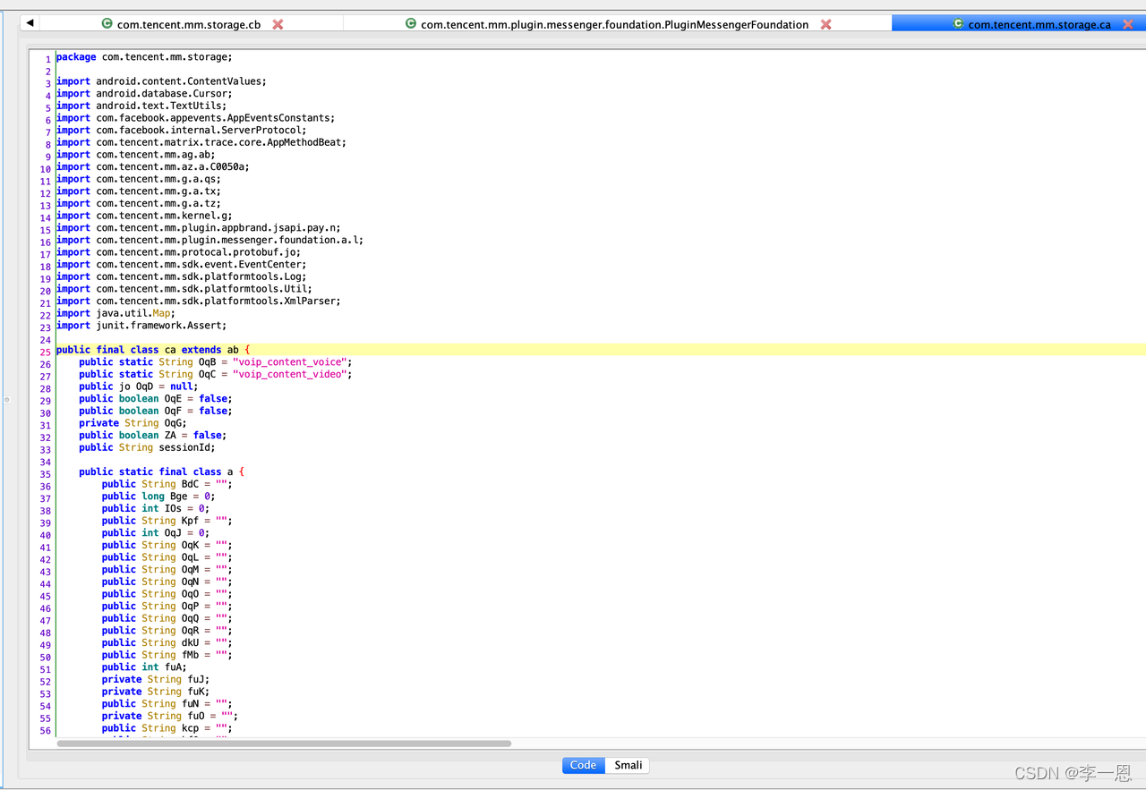Click import junit.framework.Assert line
The height and width of the screenshot is (790, 1146).
(141, 326)
